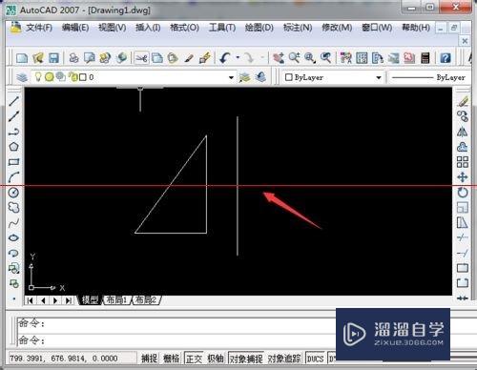Open the 文件(F) menu
Viewport: 477px width, 370px height.
pos(39,28)
